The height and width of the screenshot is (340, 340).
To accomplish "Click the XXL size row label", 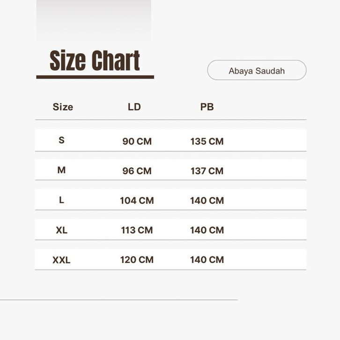I will pos(61,260).
